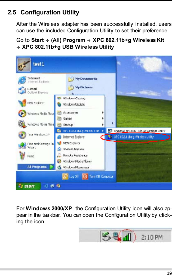Launch MSN Explorer from left column icon
This screenshot has height=275, width=172.
pos(22,103)
